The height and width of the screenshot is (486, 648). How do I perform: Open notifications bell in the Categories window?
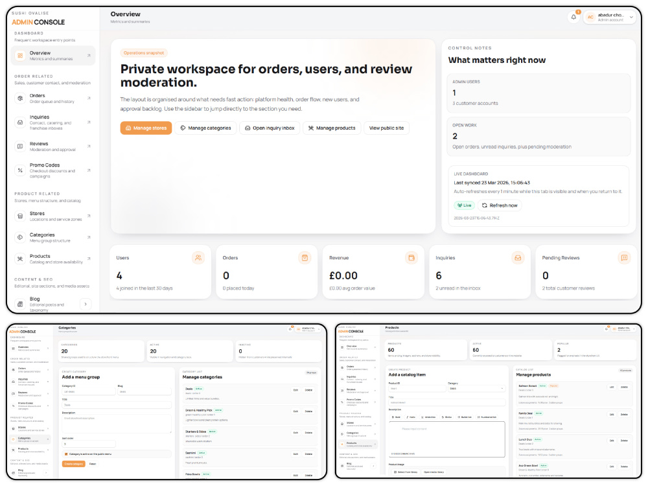(290, 329)
